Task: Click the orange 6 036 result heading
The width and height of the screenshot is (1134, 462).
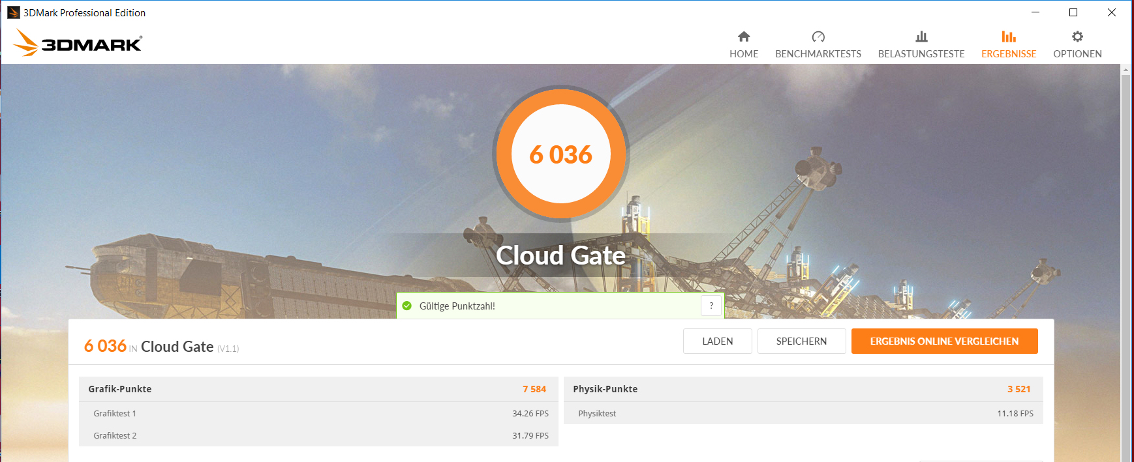Action: [105, 346]
